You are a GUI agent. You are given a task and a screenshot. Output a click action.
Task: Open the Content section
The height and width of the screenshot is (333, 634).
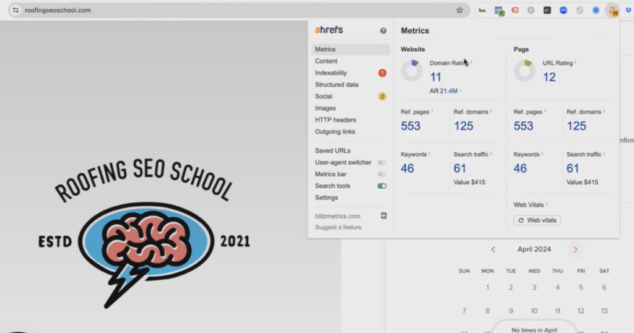[x=326, y=61]
